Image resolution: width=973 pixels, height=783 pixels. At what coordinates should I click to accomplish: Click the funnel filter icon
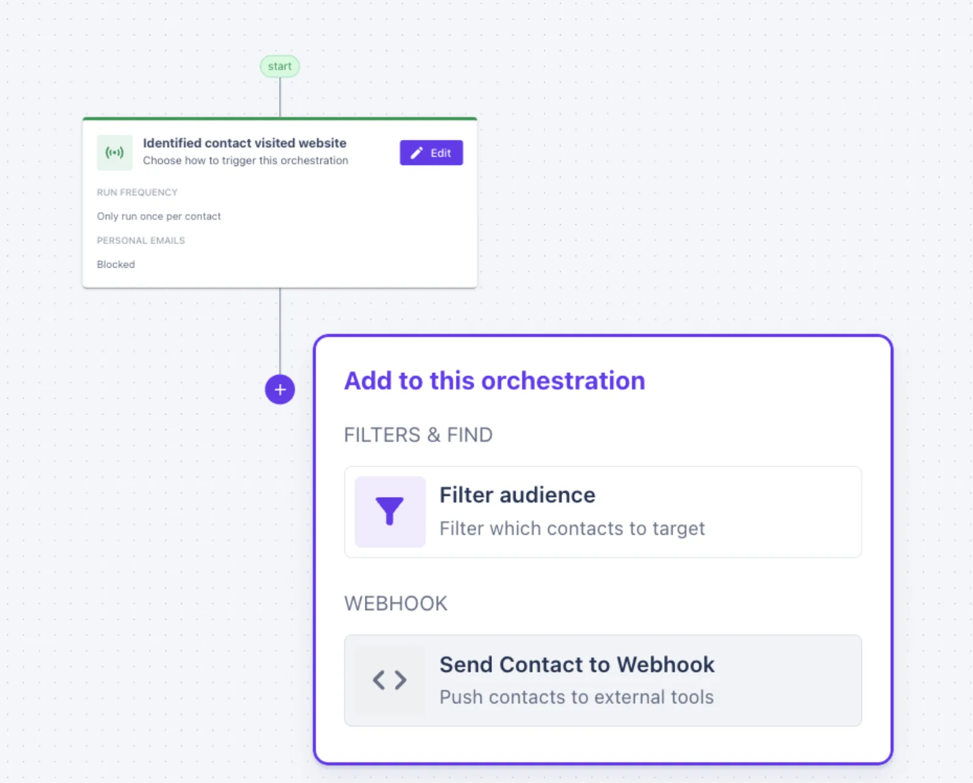pyautogui.click(x=390, y=511)
